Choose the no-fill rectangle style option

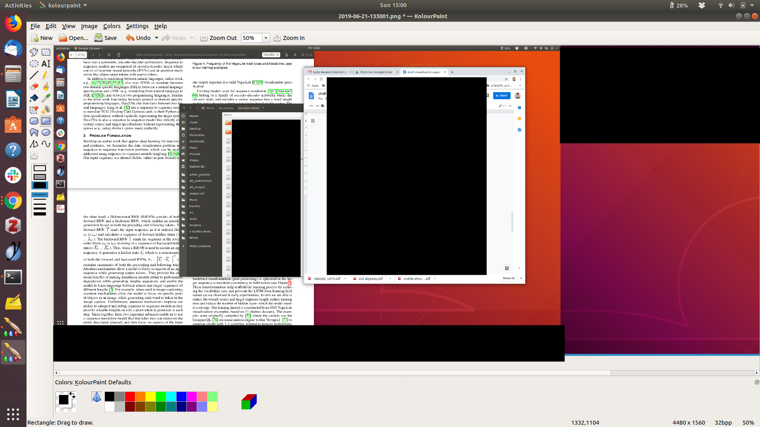pos(40,168)
